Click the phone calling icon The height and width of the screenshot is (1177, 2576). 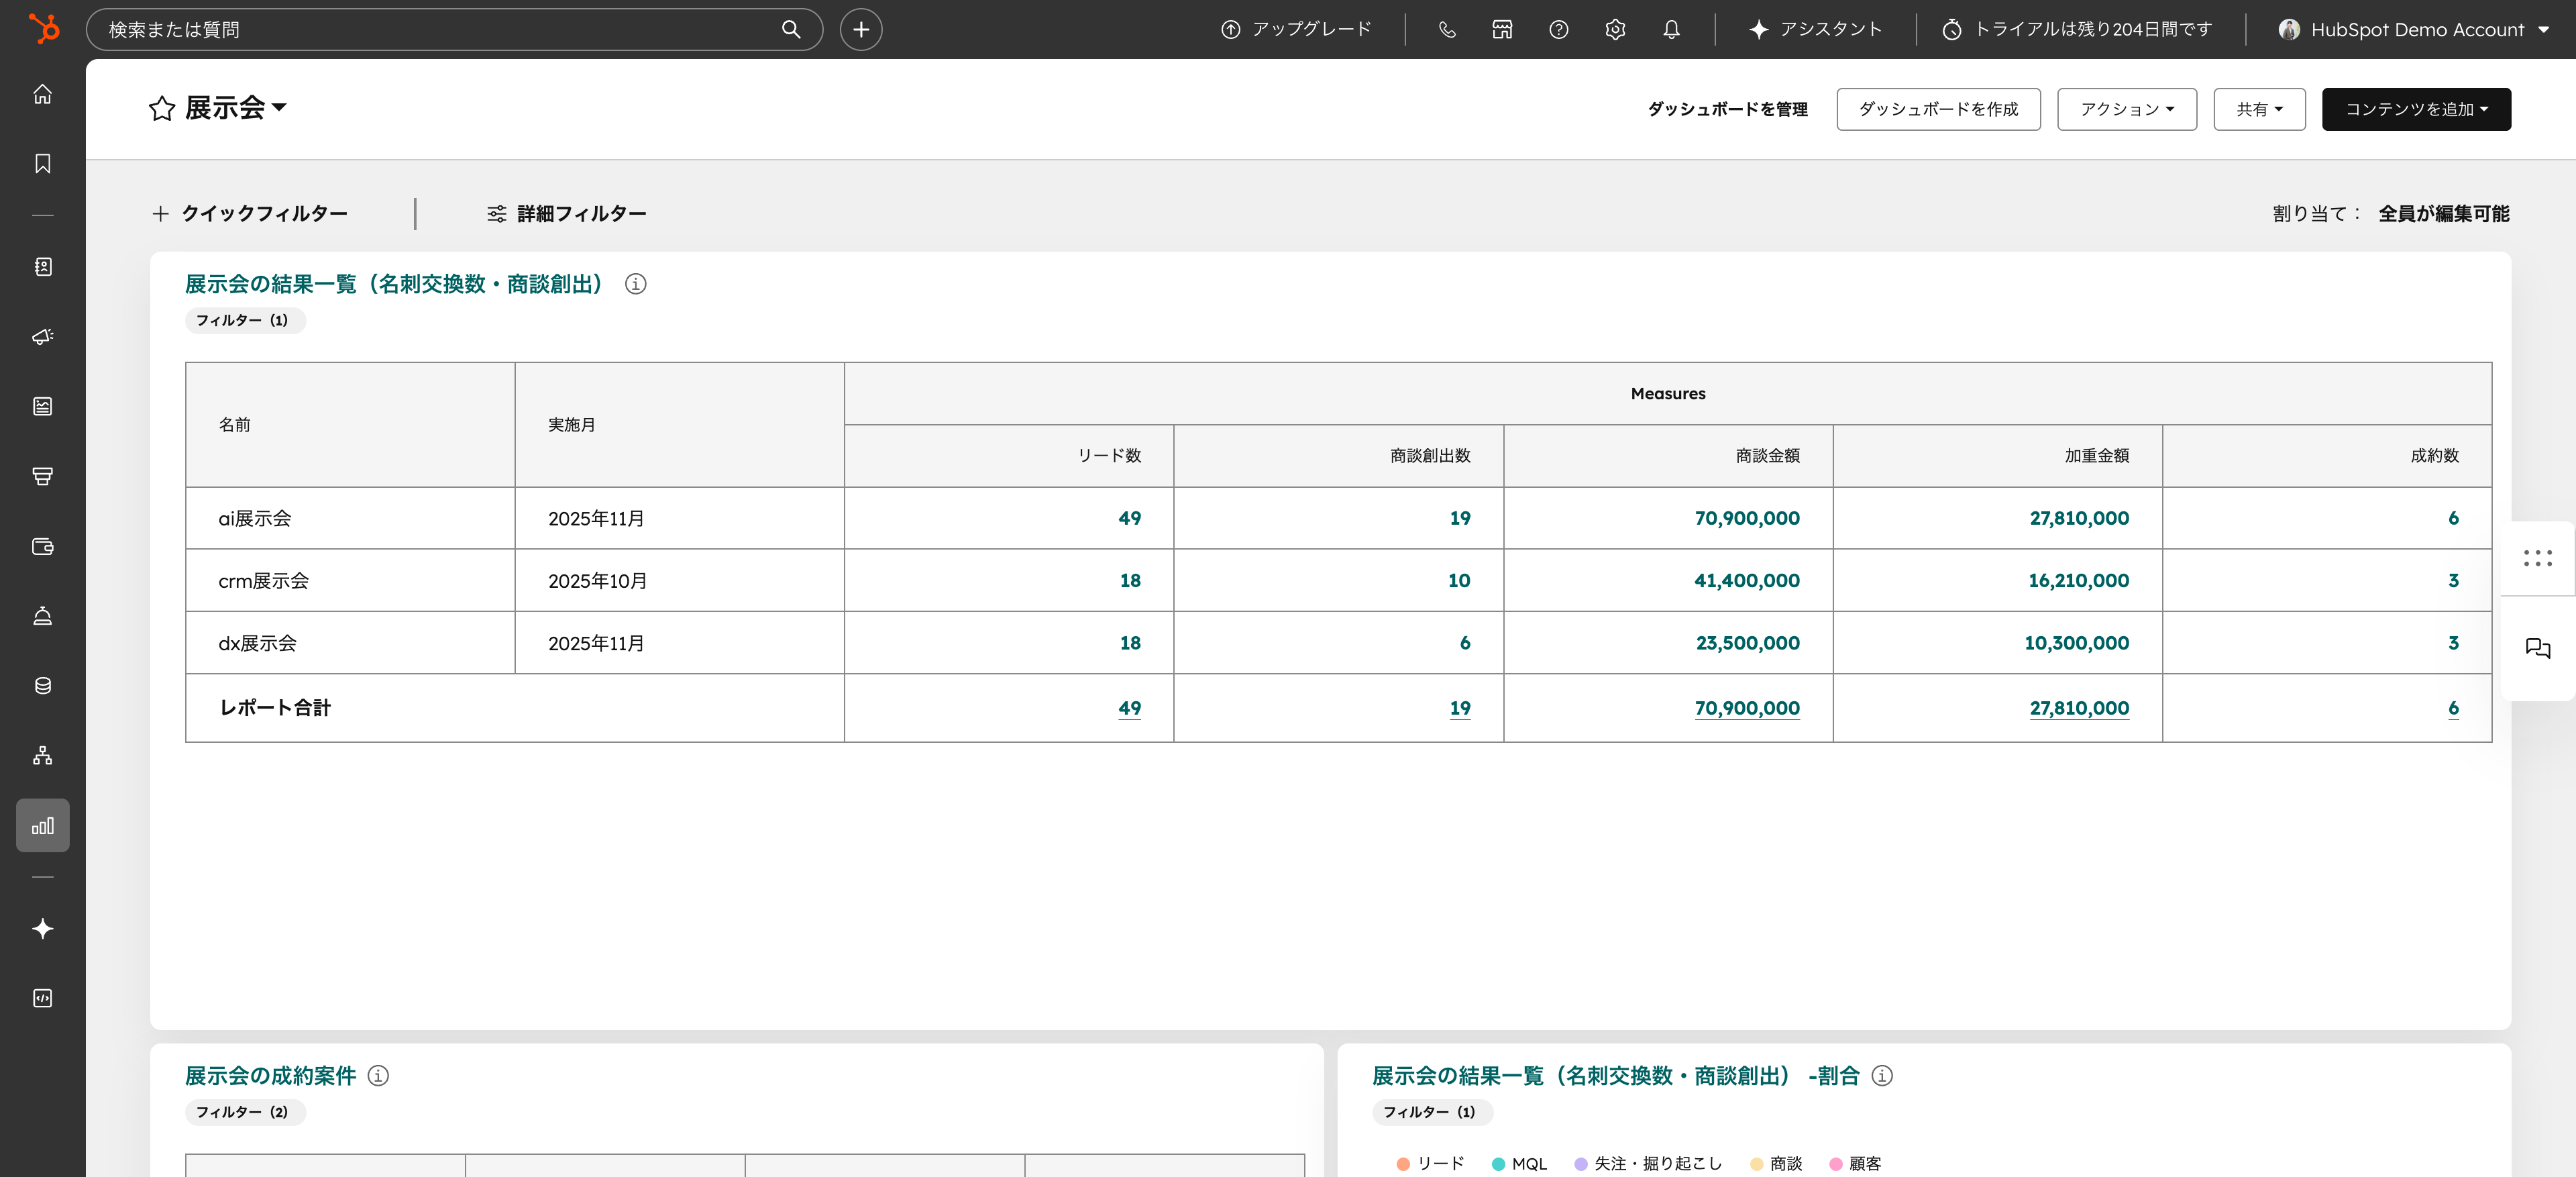[1446, 29]
